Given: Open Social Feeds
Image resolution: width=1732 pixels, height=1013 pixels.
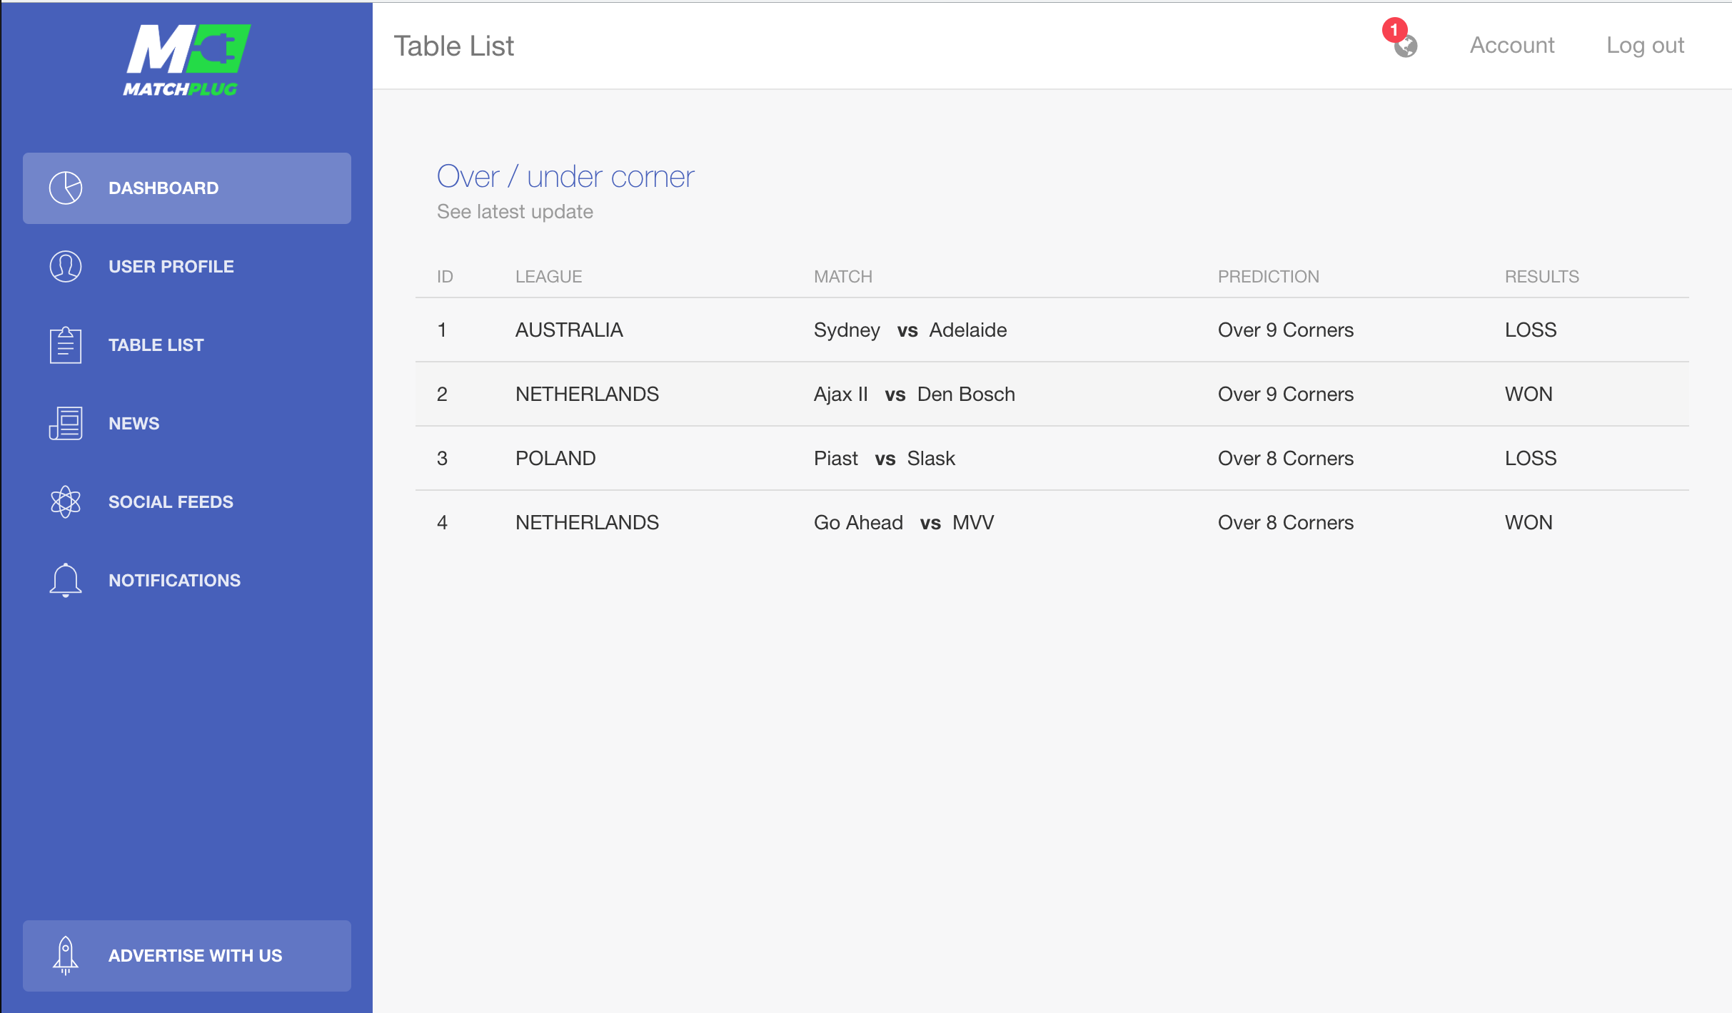Looking at the screenshot, I should coord(187,502).
